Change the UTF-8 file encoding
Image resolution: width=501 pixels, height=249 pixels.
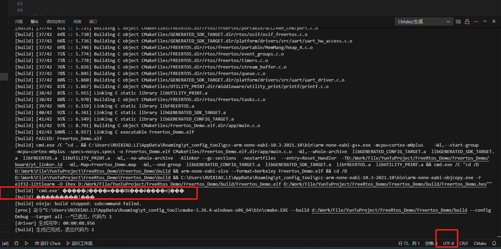pos(448,244)
